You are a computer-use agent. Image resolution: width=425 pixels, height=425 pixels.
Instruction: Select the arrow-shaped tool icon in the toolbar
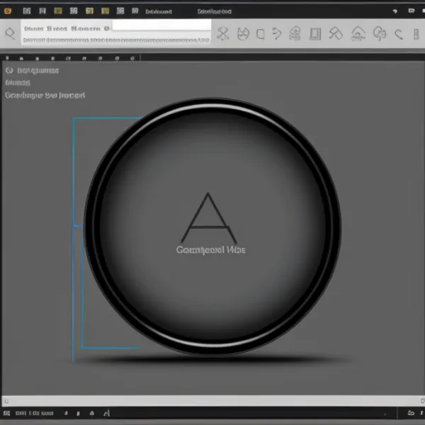[x=277, y=33]
